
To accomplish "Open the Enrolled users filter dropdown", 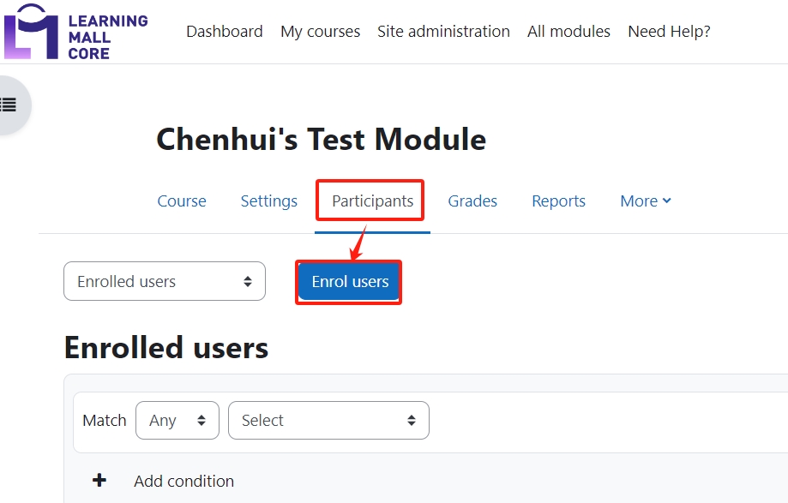I will (163, 281).
